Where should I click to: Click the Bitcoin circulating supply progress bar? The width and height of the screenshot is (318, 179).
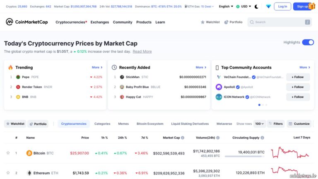point(245,156)
